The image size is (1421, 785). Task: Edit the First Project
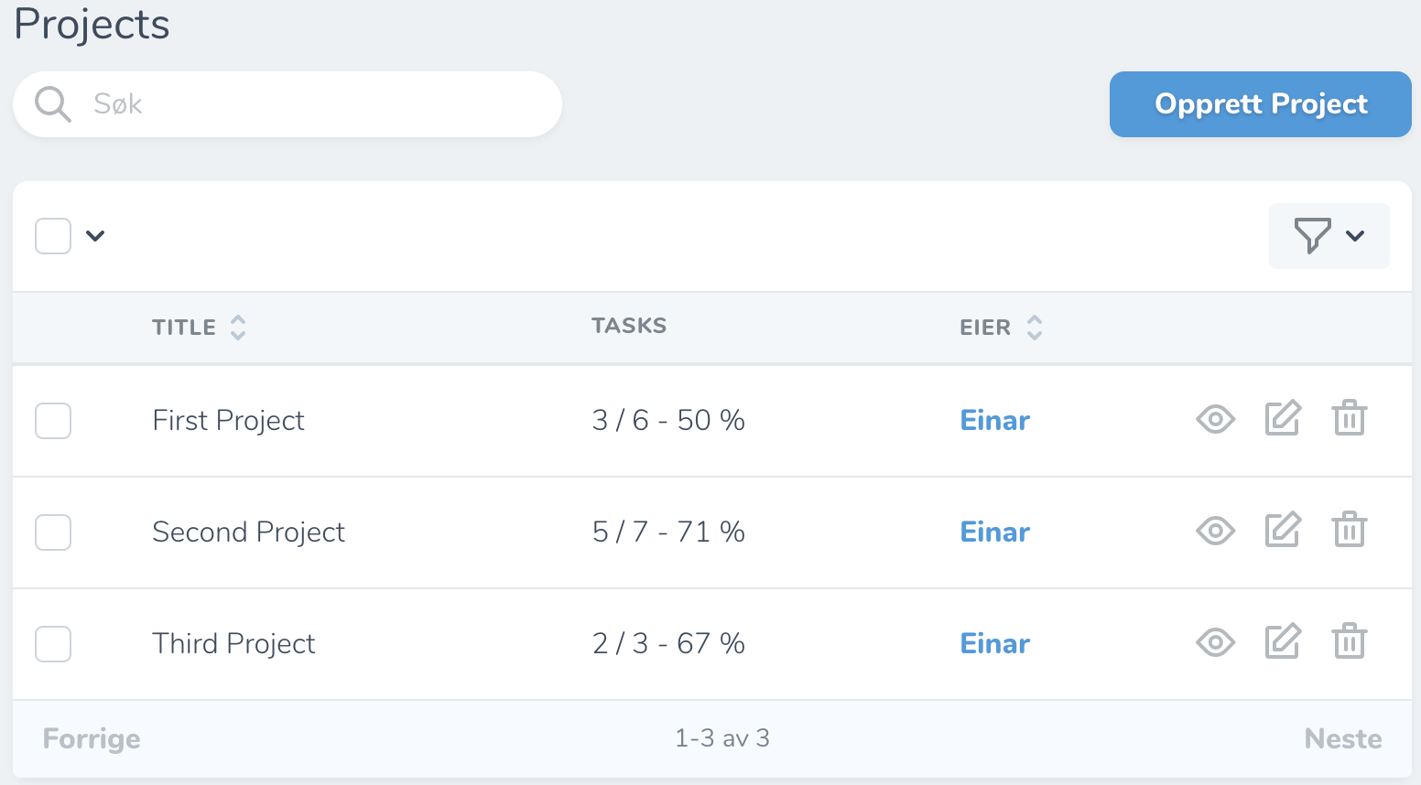point(1282,419)
